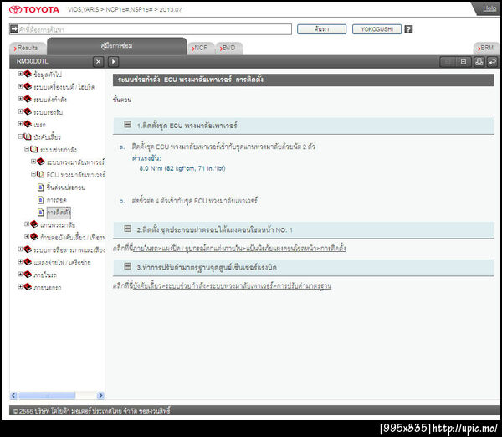Screen dimensions: 502x437
Task: Click the document icon for ชิ้นส่วนประกอบ
Action: pos(41,187)
